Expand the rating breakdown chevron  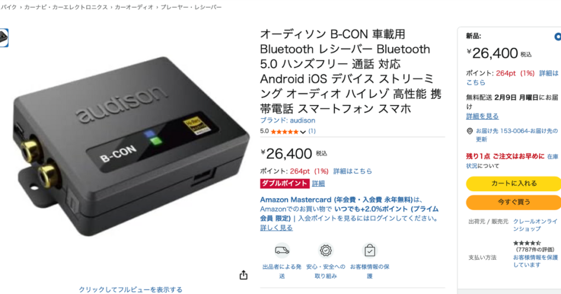[302, 132]
